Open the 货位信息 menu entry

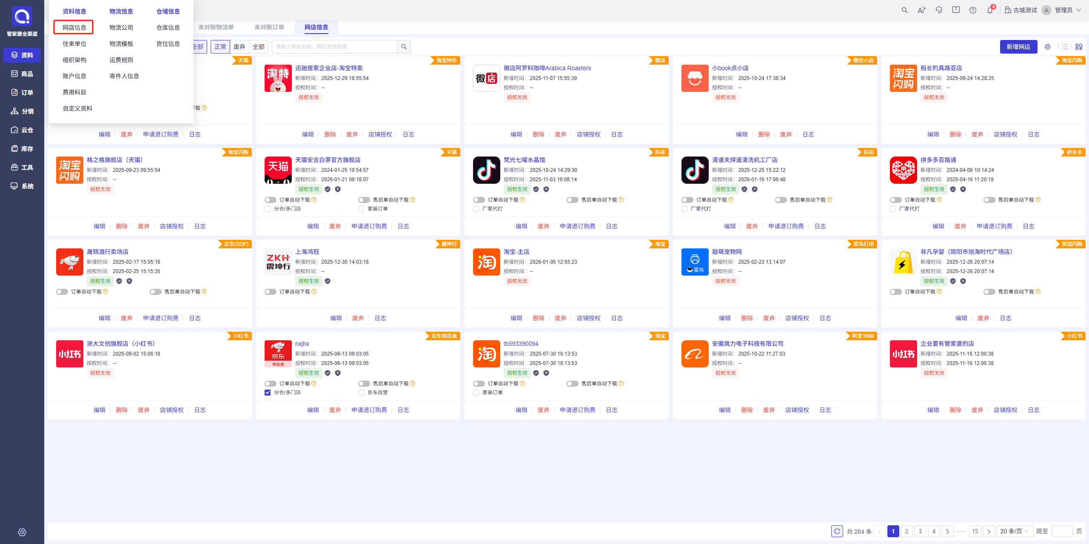168,44
